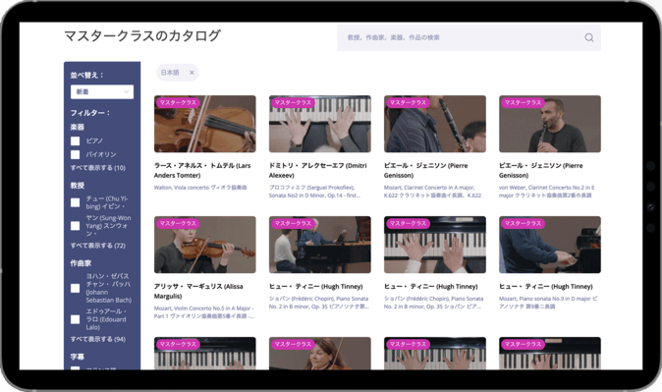Open Lars Anders Tomter viola thumbnail
Viewport: 662px width, 392px height.
pos(204,124)
